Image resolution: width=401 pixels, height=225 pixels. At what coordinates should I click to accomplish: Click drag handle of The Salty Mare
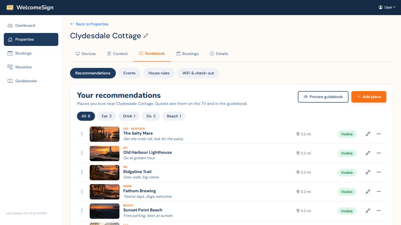82,134
